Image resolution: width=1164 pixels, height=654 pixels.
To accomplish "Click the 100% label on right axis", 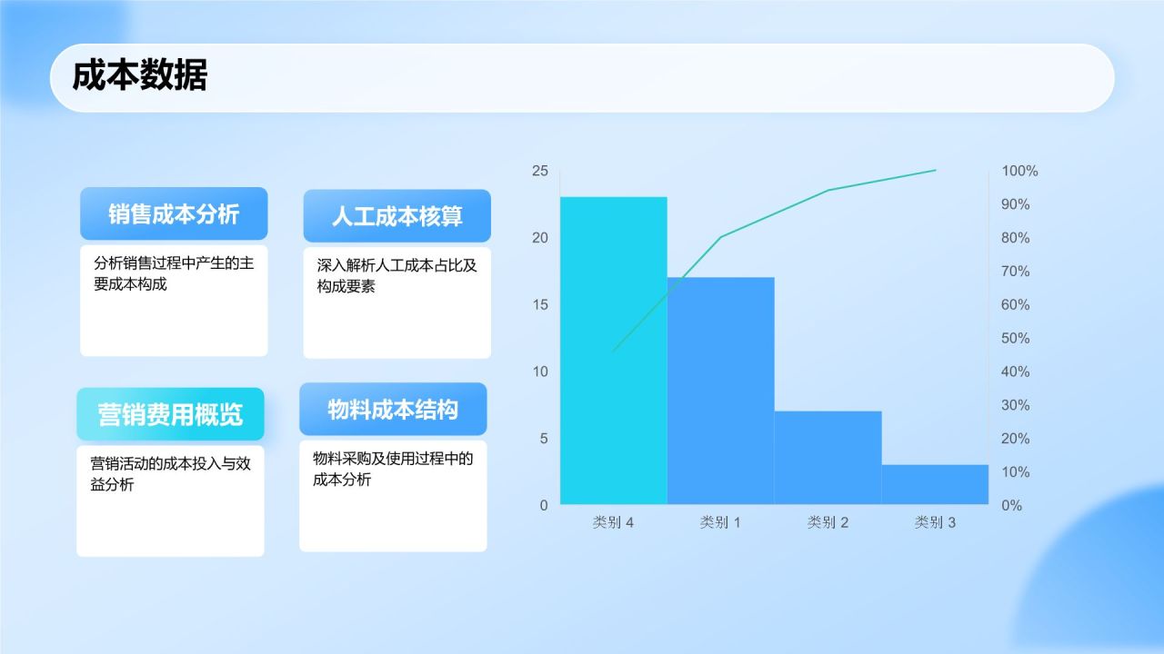I will pyautogui.click(x=1019, y=171).
